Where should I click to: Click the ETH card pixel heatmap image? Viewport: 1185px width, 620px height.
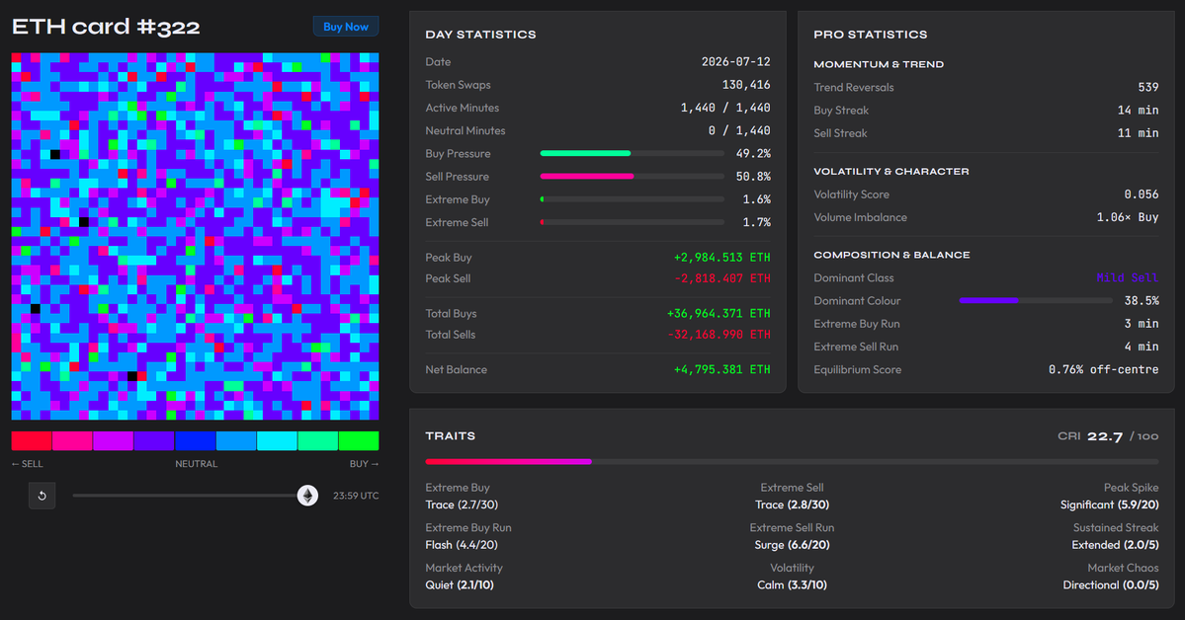(195, 236)
